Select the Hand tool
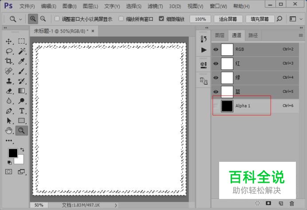This screenshot has height=210, width=307. tap(8, 130)
